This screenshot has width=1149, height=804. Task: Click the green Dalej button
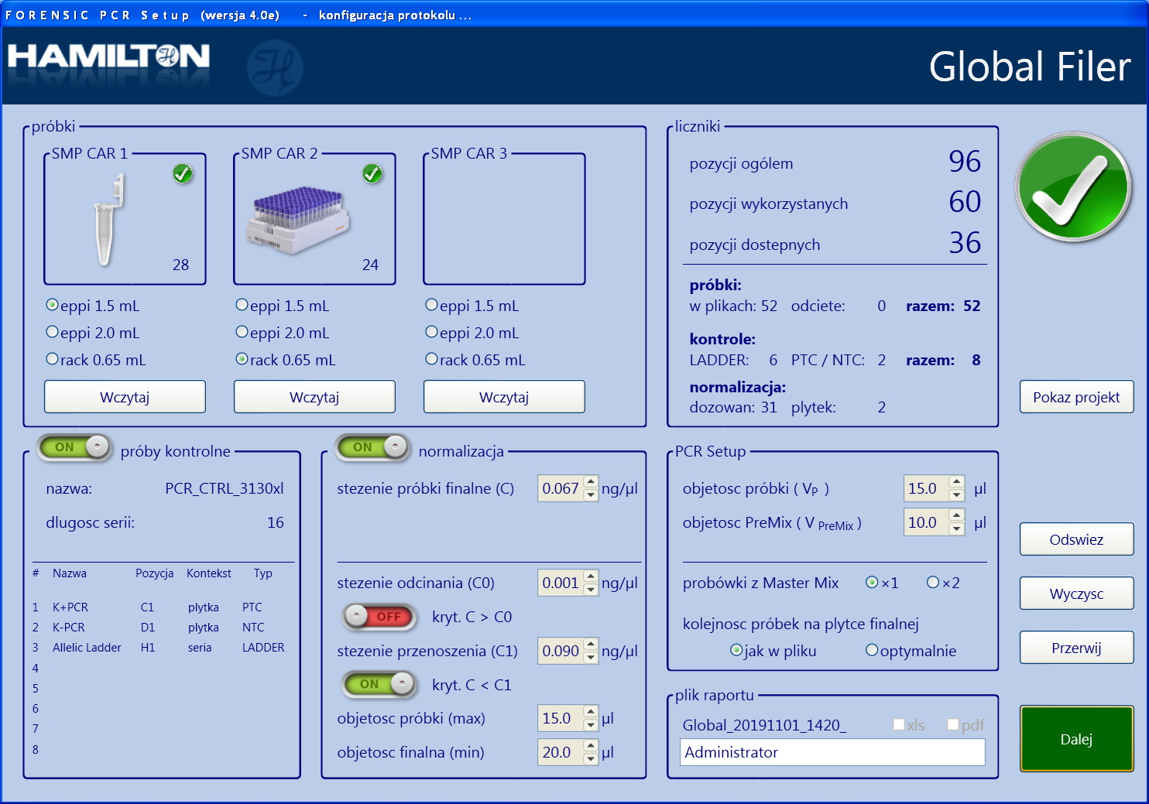tap(1076, 739)
